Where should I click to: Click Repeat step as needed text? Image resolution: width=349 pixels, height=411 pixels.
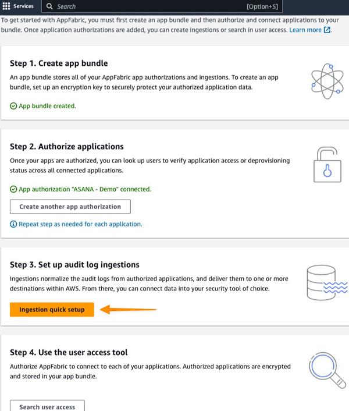(x=80, y=224)
